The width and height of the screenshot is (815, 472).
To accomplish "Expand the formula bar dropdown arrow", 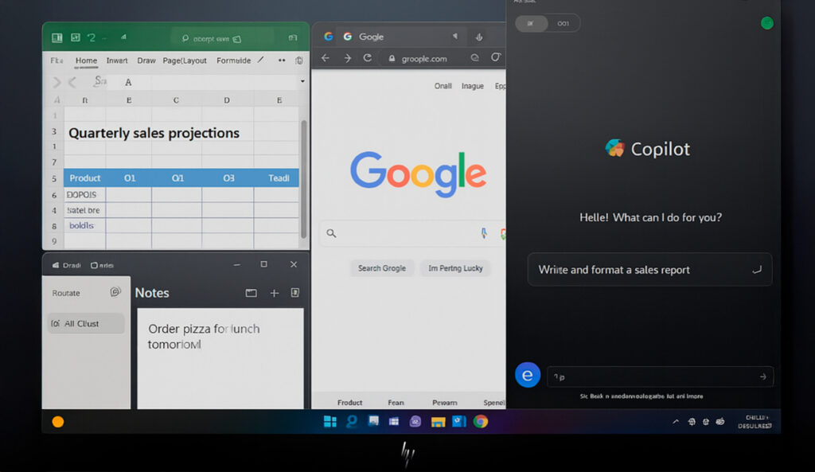I will (302, 81).
